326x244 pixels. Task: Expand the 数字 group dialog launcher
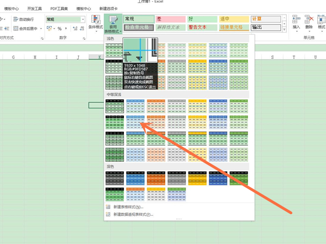85,38
